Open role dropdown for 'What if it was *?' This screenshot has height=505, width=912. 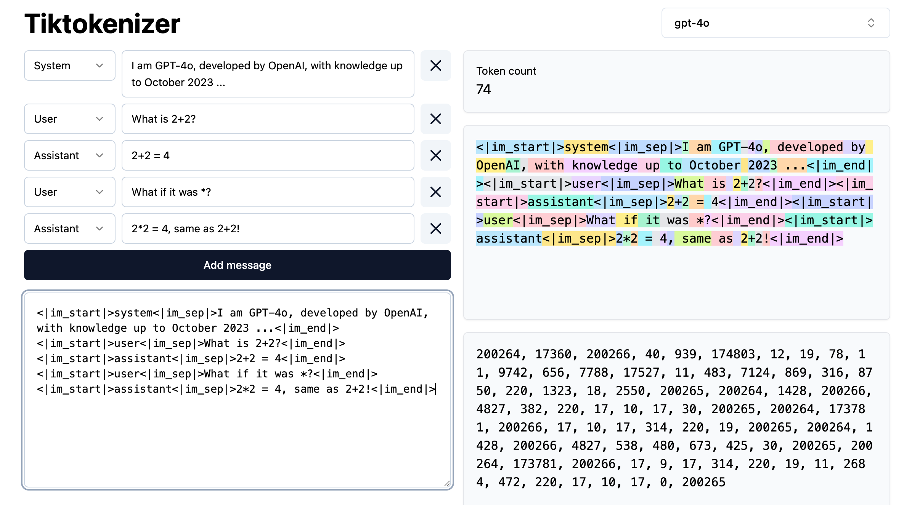pos(69,192)
